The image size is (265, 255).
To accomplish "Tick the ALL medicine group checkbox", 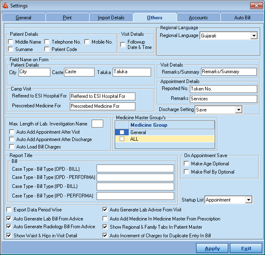I will click(122, 139).
